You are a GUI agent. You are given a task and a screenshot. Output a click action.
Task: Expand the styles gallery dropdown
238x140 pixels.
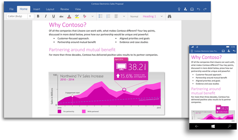[x=161, y=16]
